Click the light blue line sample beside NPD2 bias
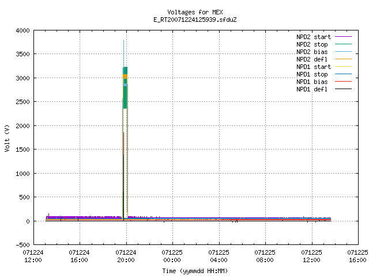 [x=343, y=51]
